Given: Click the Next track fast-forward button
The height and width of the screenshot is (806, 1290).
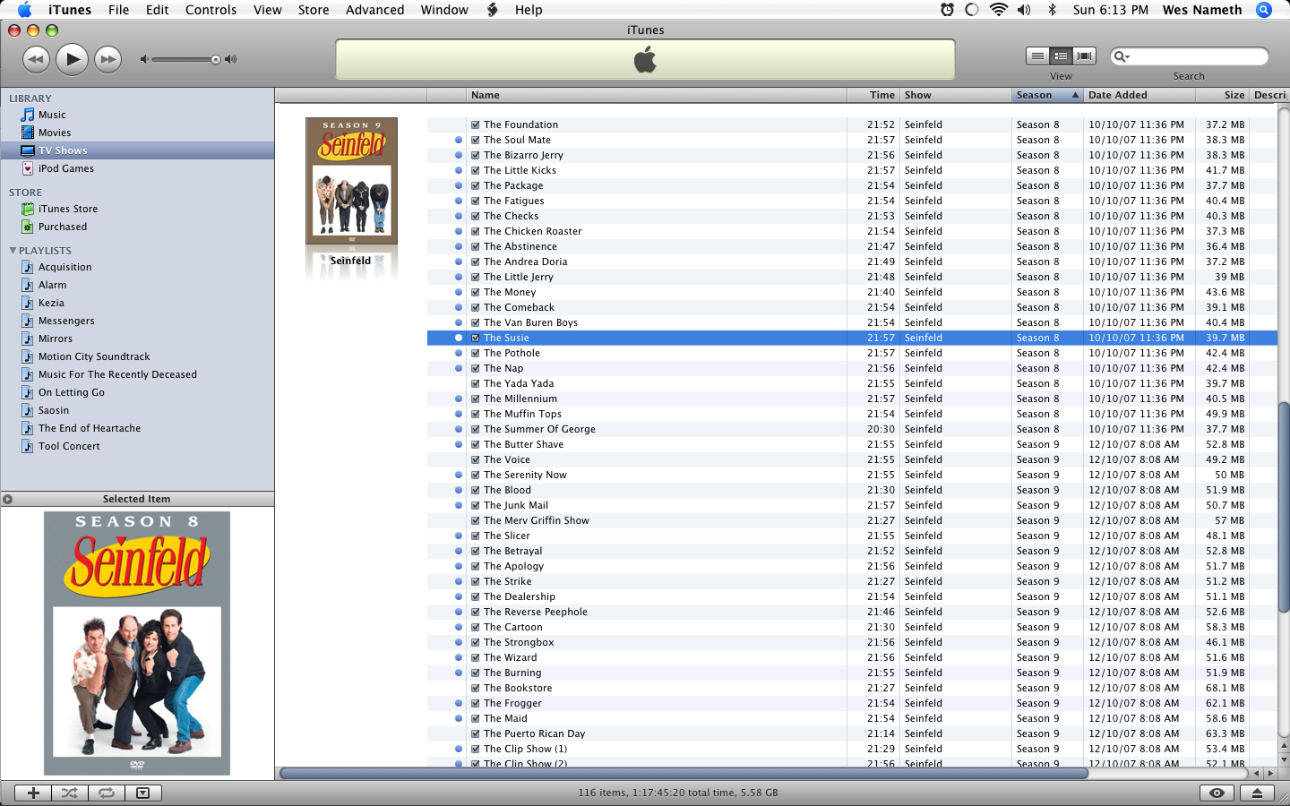Looking at the screenshot, I should (x=107, y=60).
